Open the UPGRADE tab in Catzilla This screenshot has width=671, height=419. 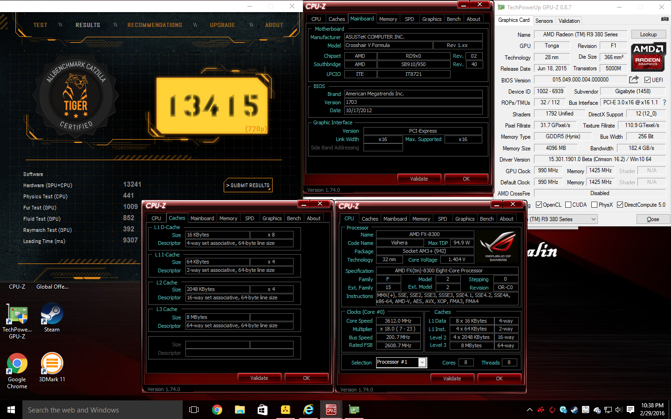222,25
